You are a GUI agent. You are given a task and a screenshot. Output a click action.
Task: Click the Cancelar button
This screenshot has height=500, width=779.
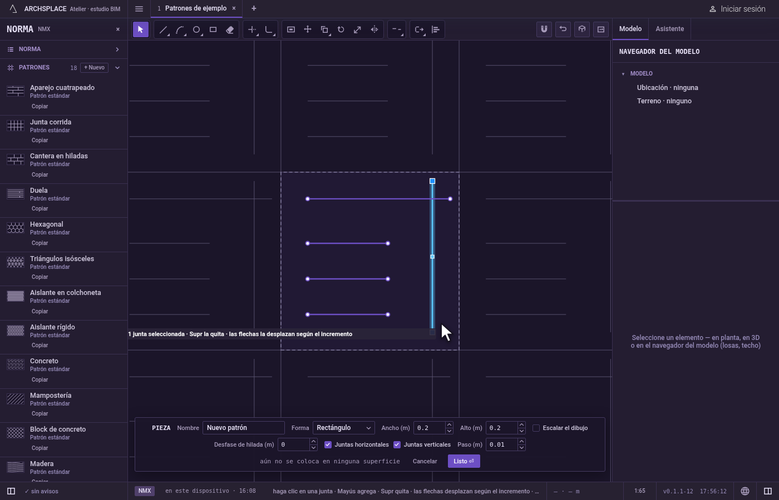tap(425, 461)
